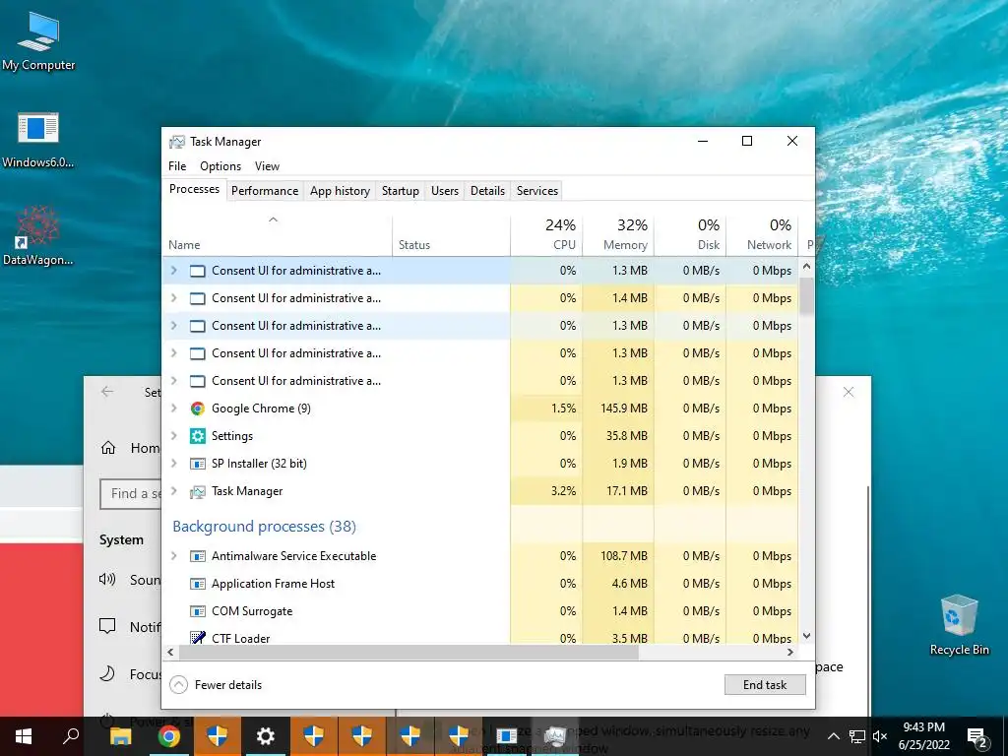Open File Explorer from the taskbar

tap(120, 736)
